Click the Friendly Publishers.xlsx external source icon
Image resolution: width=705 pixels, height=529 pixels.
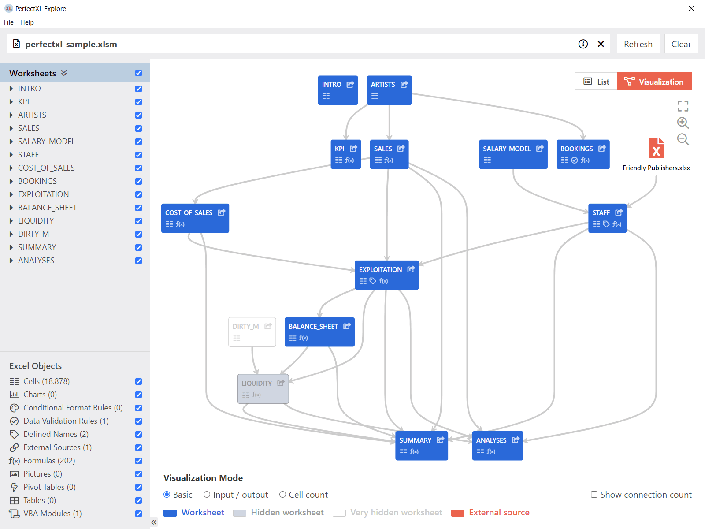[x=656, y=148]
